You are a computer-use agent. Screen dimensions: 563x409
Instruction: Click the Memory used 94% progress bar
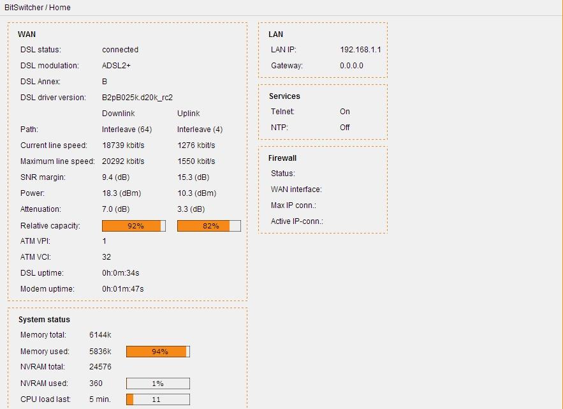coord(158,352)
